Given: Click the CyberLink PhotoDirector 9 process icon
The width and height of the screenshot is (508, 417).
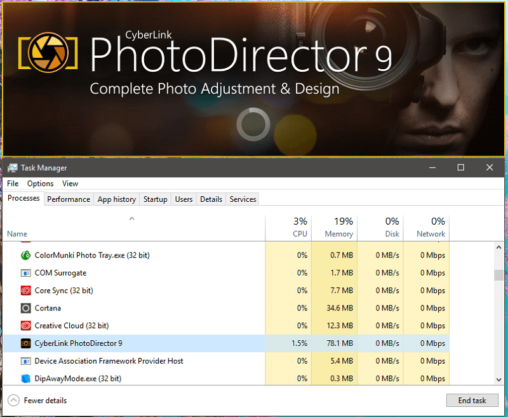Looking at the screenshot, I should click(x=25, y=343).
